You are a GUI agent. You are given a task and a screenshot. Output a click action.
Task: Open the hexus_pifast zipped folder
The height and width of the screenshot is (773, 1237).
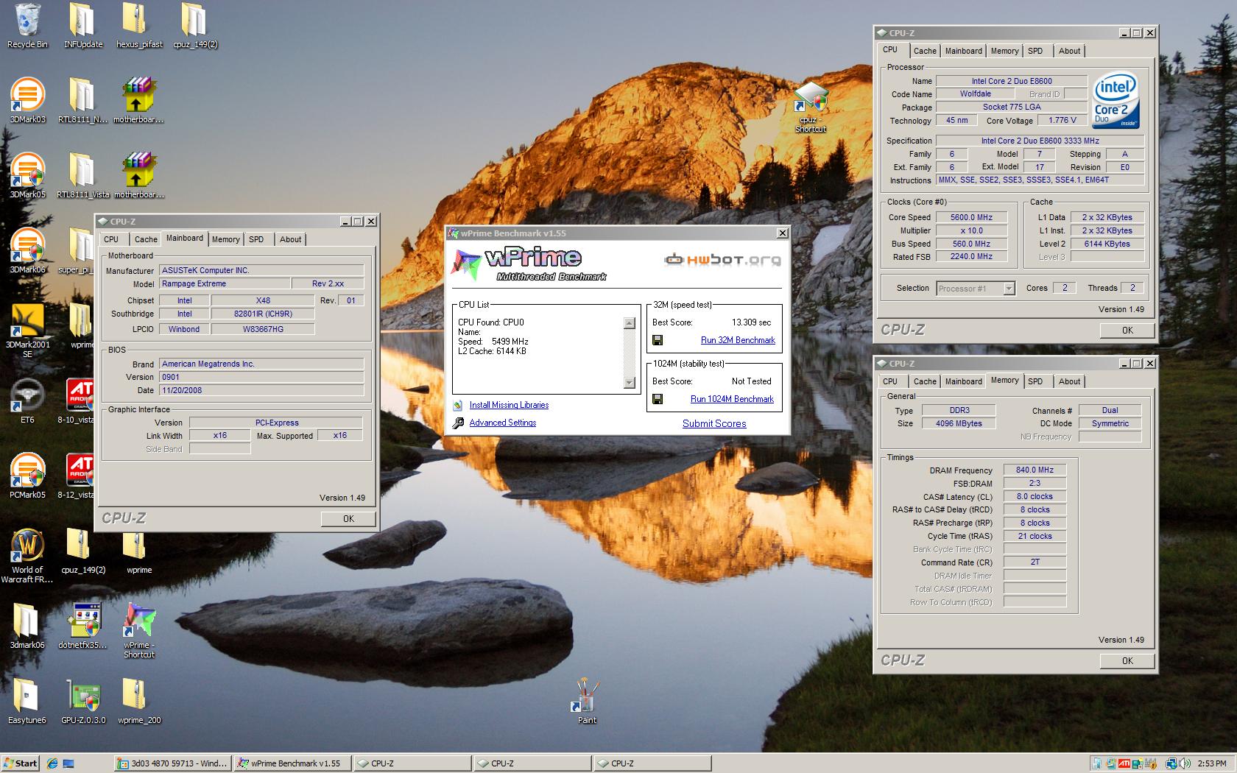point(139,26)
